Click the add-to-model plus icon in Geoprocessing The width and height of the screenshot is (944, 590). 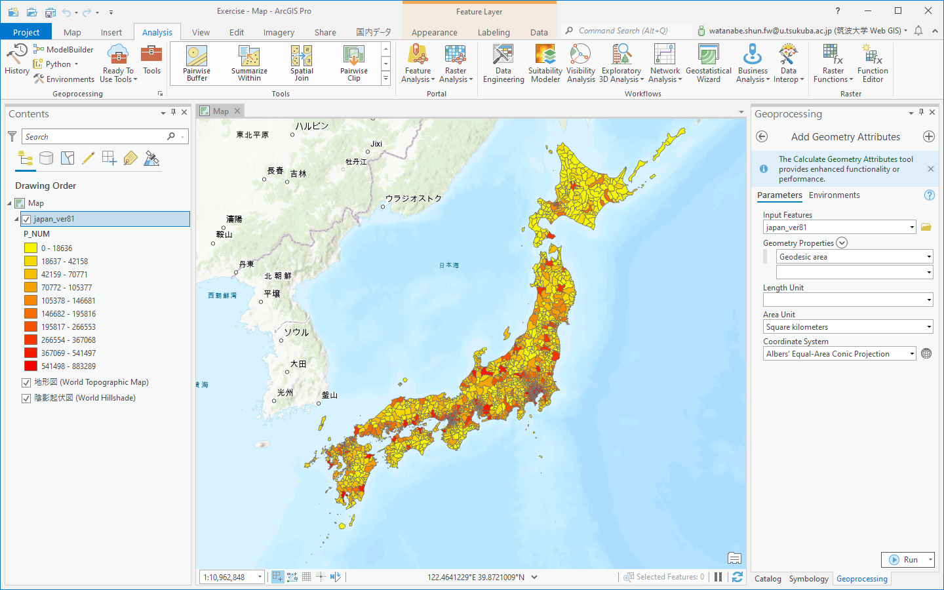pyautogui.click(x=929, y=136)
